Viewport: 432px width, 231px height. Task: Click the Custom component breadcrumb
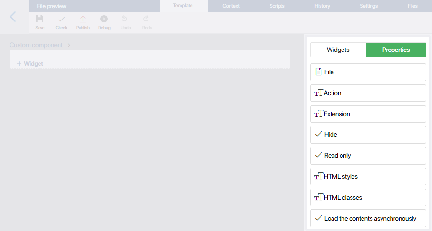click(x=36, y=45)
